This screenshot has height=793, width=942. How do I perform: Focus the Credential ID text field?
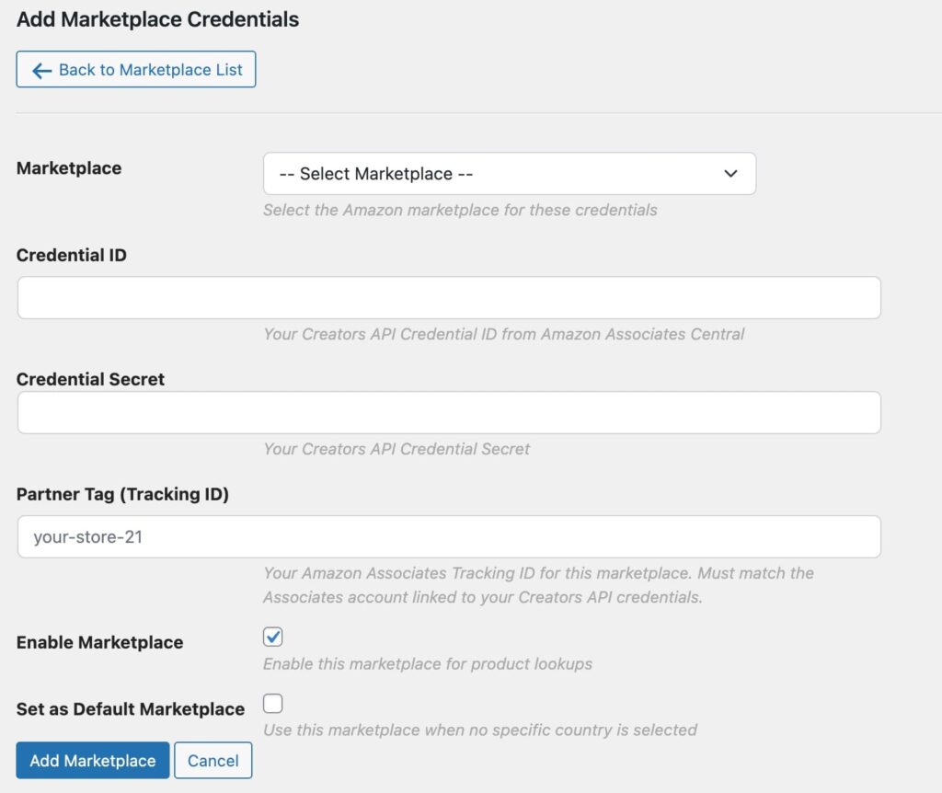tap(449, 298)
